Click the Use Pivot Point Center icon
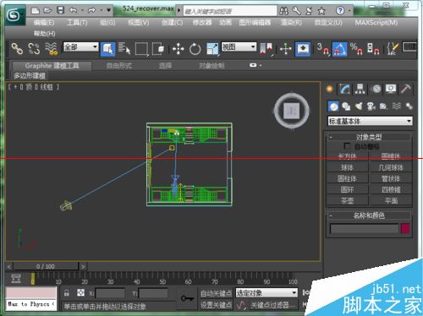This screenshot has height=316, width=423. click(266, 49)
